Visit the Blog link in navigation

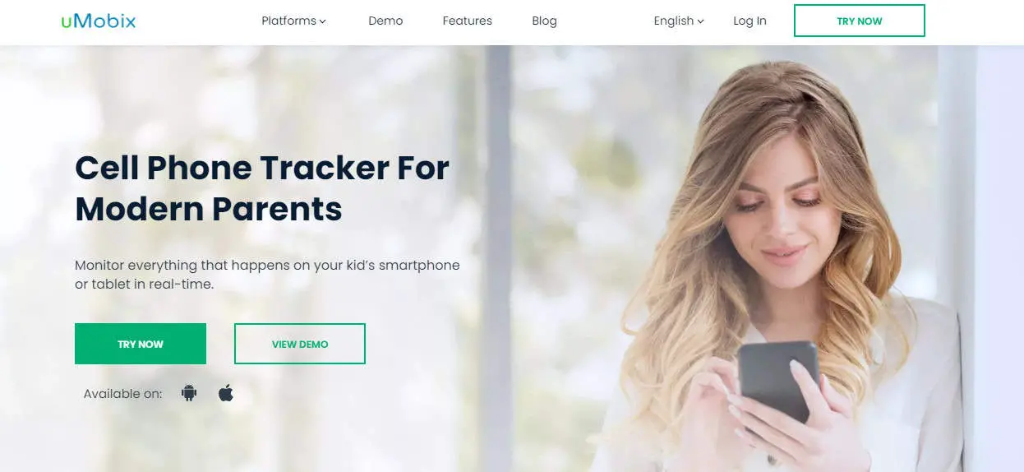(544, 21)
